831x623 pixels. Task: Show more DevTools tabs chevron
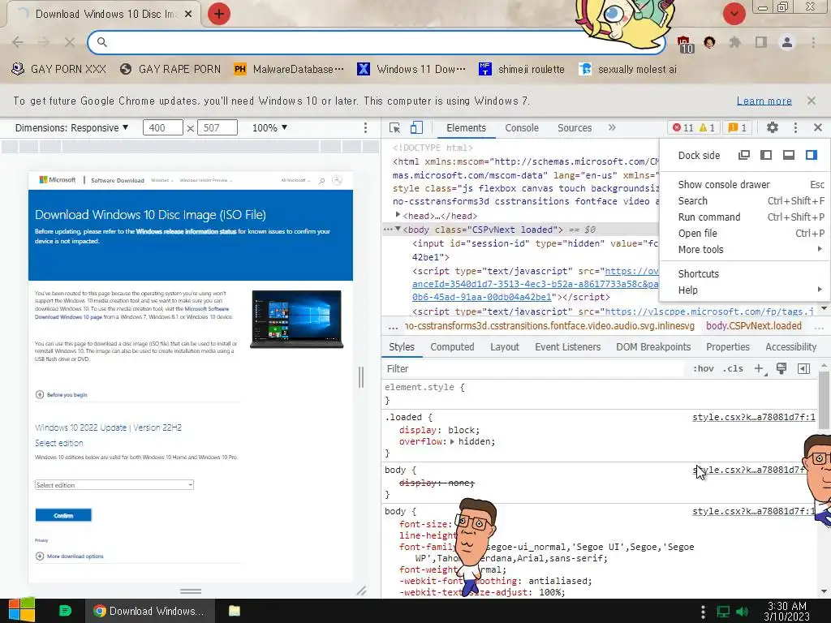coord(612,127)
